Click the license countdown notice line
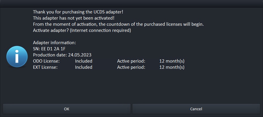Viewport: 263px width, 117px height. pyautogui.click(x=118, y=24)
